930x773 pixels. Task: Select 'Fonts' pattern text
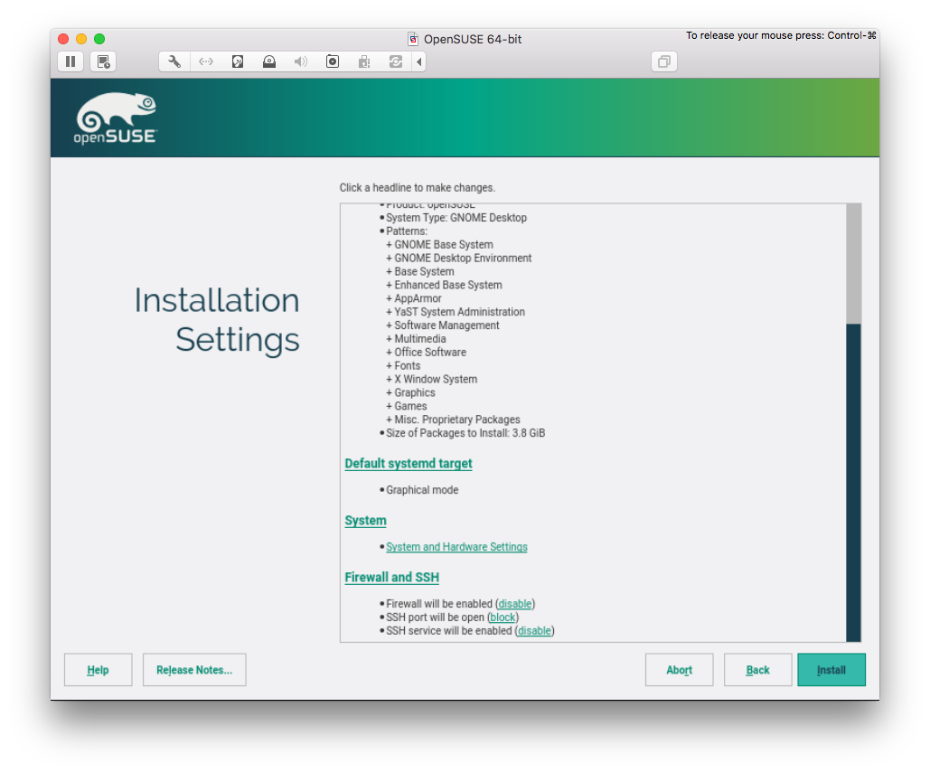coord(408,366)
